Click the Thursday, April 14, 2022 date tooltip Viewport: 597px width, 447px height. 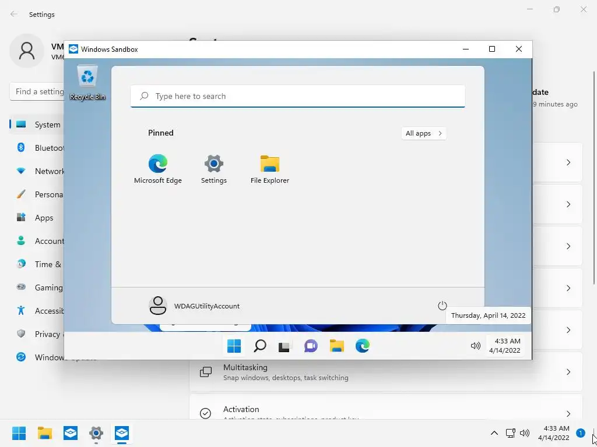(x=488, y=315)
